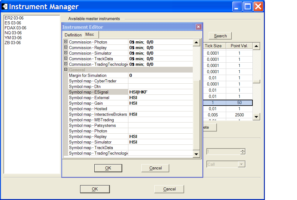Image resolution: width=297 pixels, height=200 pixels.
Task: Click the Instrument Manager title bar icon
Action: [5, 6]
